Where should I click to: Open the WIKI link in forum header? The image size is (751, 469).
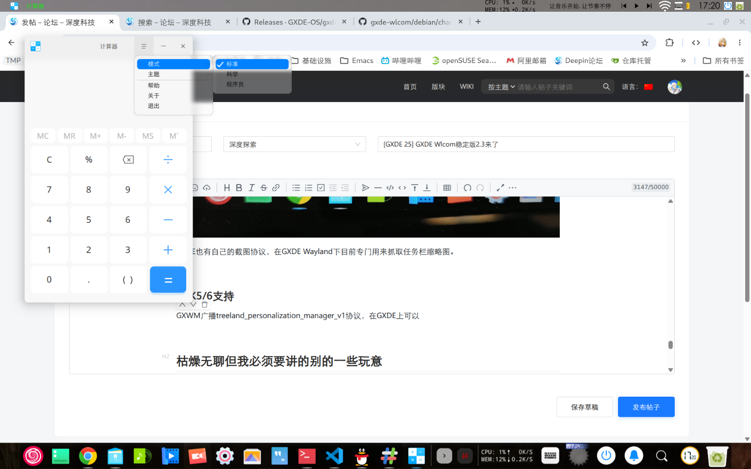466,86
